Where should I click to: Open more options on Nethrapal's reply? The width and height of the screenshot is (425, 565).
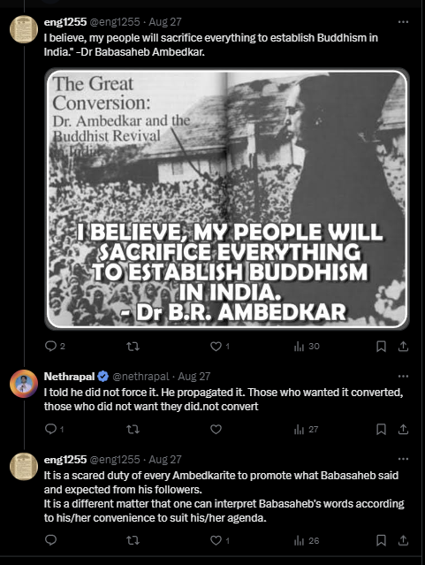[x=403, y=376]
